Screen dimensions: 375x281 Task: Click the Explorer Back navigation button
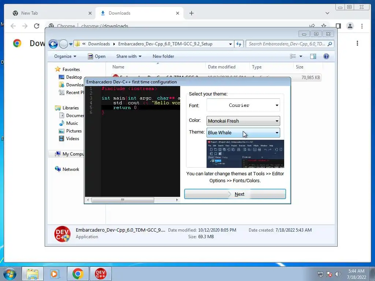53,44
